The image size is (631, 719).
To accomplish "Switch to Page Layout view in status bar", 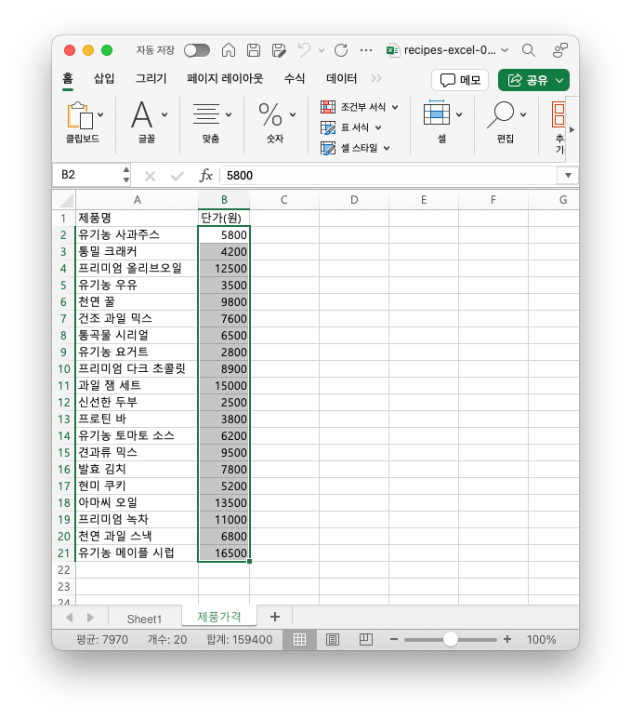I will point(333,640).
